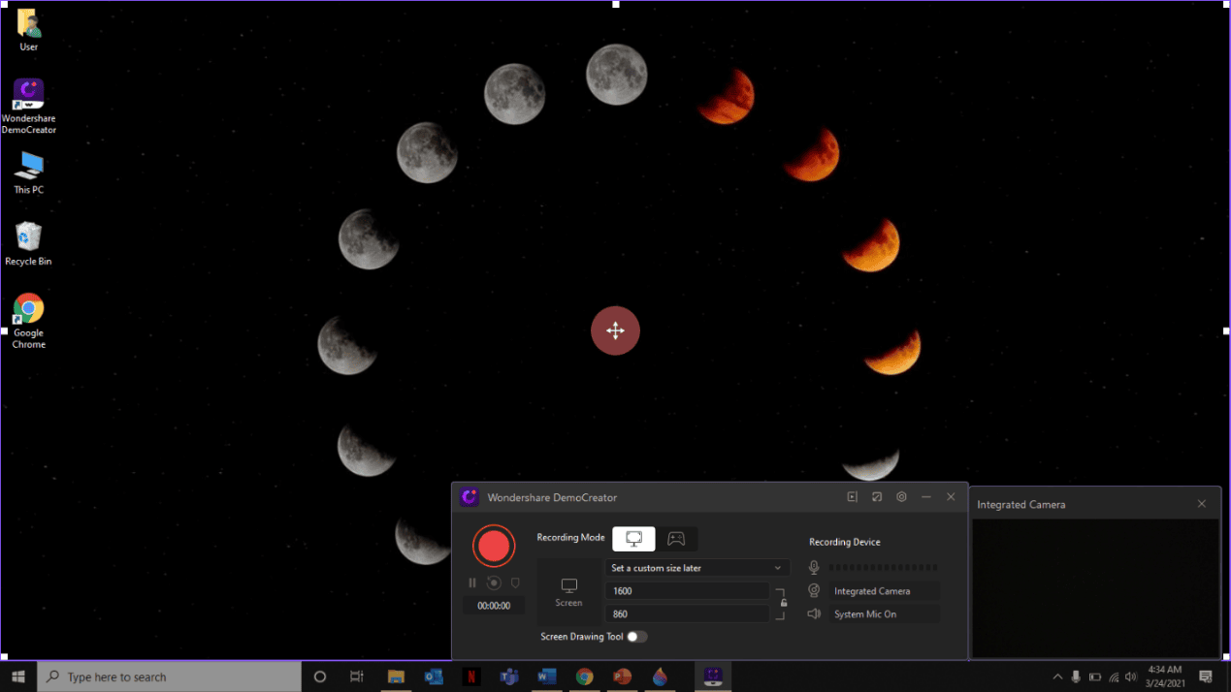
Task: Open File Explorer from the taskbar
Action: click(396, 676)
